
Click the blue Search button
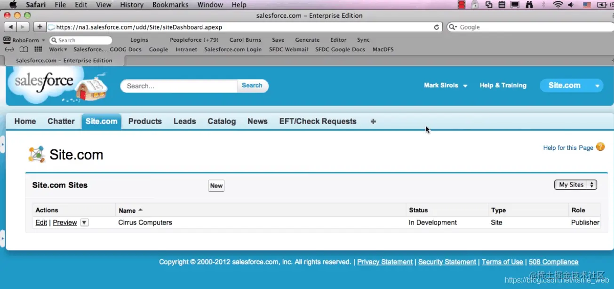(x=252, y=86)
